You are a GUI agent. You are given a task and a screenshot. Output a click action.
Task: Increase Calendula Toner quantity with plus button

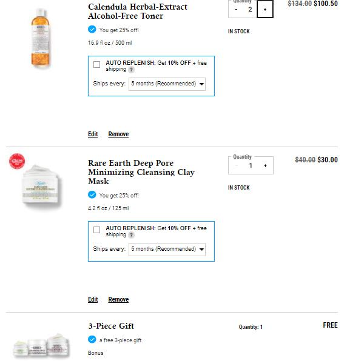coord(265,9)
